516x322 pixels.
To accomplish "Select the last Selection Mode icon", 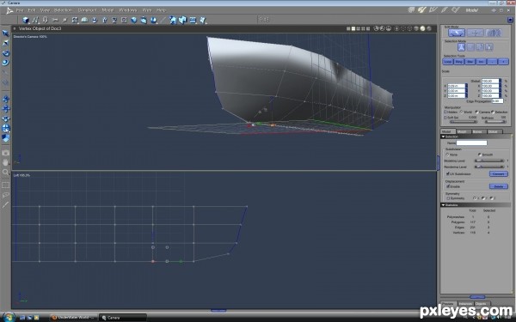I will (x=489, y=47).
